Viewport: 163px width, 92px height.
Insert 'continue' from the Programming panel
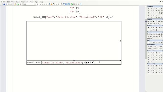point(155,49)
